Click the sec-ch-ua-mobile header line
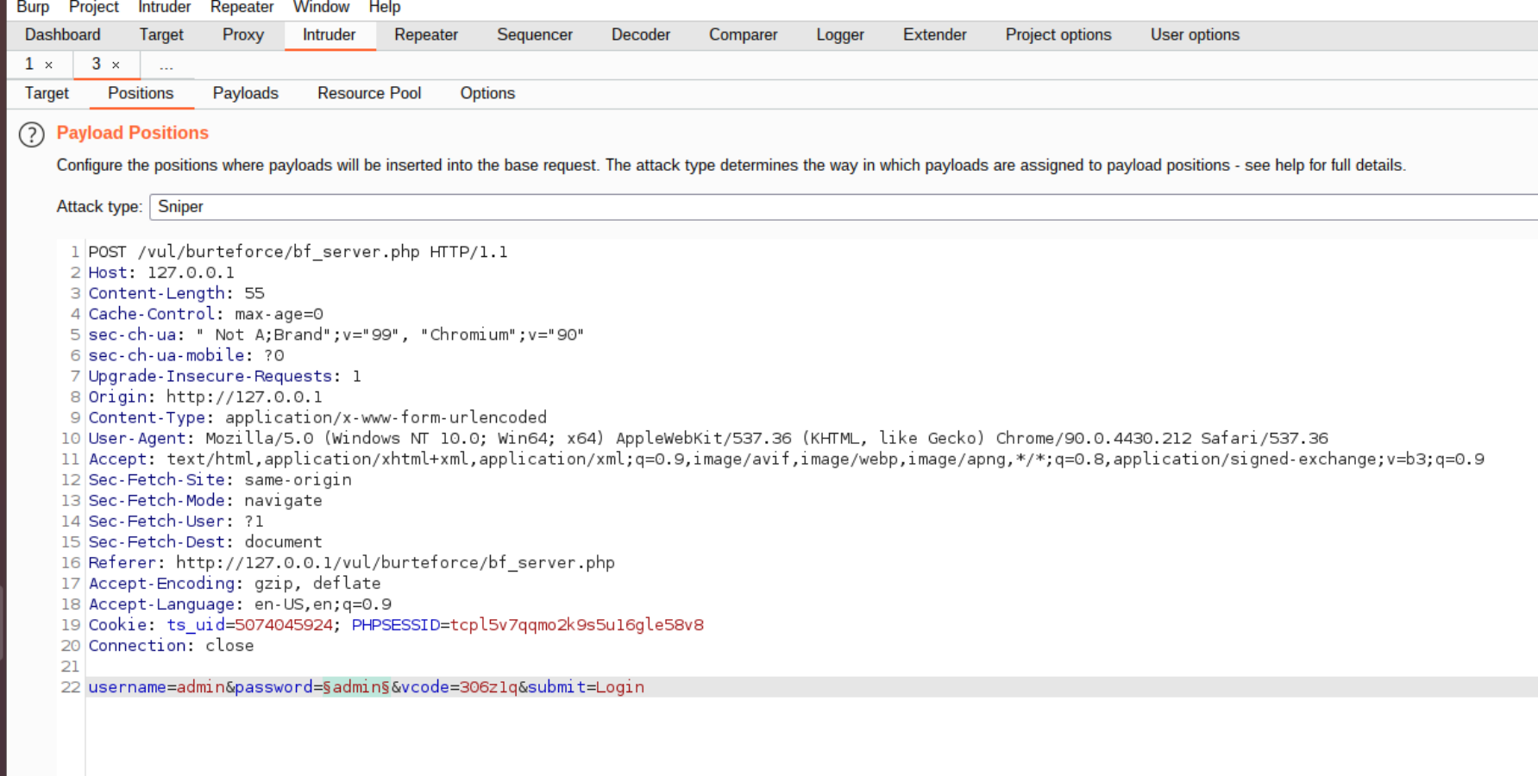The width and height of the screenshot is (1538, 776). pyautogui.click(x=186, y=355)
